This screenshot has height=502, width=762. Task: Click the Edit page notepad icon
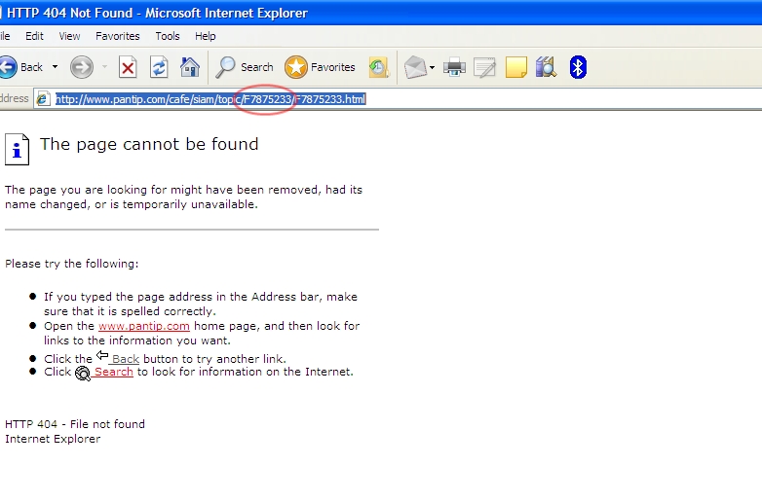coord(484,67)
